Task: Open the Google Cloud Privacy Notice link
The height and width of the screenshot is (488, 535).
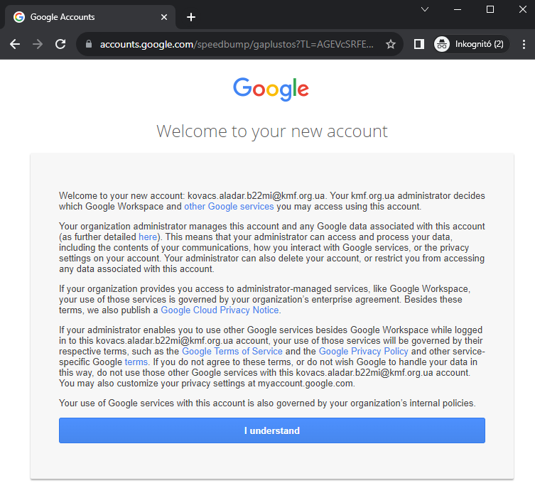Action: pyautogui.click(x=220, y=310)
